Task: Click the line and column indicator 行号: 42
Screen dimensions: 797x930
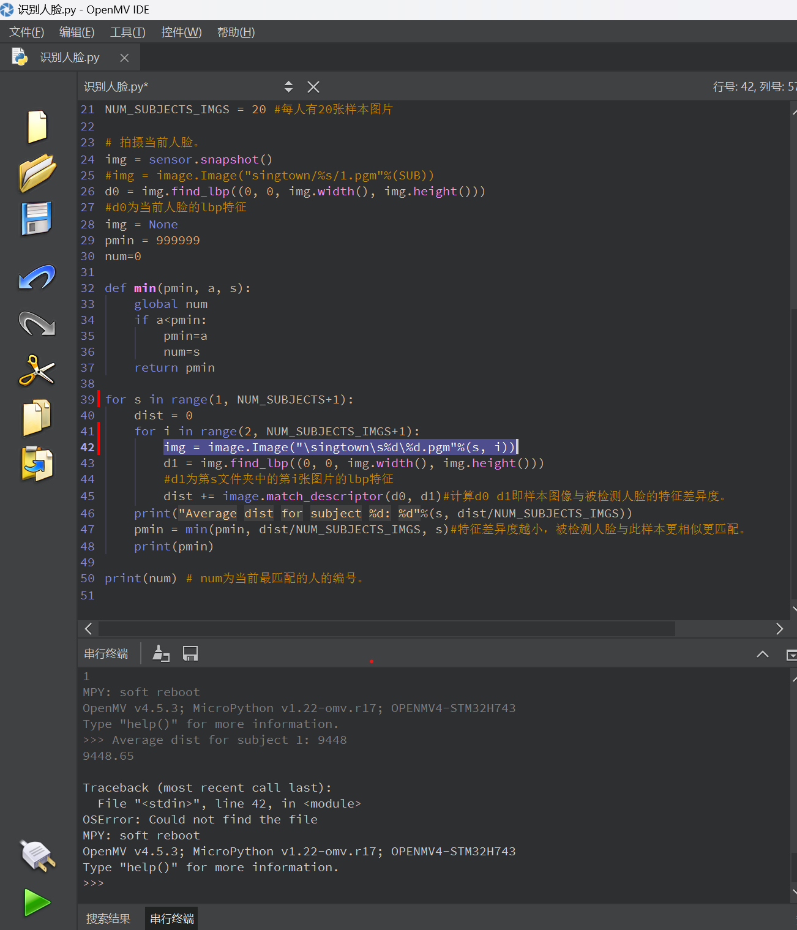Action: coord(754,87)
